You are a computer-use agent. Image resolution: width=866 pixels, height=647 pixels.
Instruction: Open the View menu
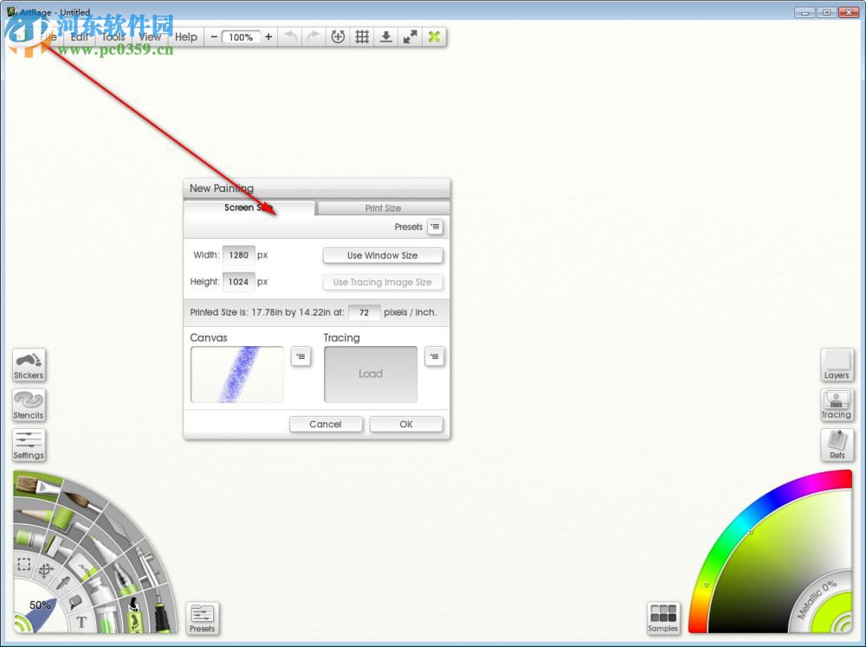tap(150, 37)
